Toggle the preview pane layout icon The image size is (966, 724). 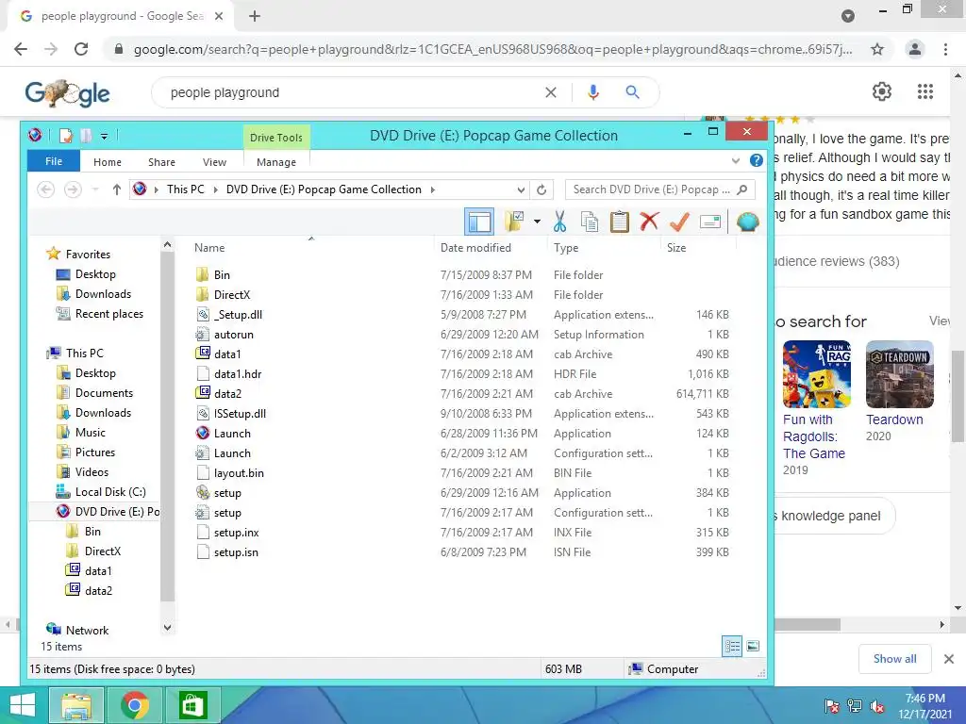478,222
